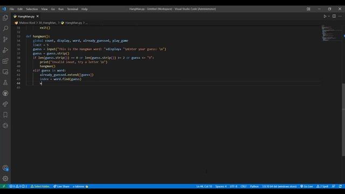Click the def hangman(): line
This screenshot has height=194, width=345.
[38, 36]
